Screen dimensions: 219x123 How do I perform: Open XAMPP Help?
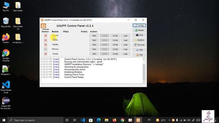pos(139,50)
